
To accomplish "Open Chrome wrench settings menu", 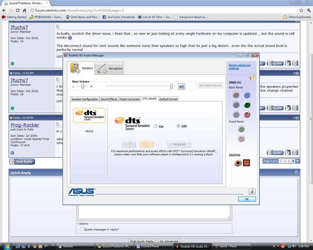I will pos(309,10).
